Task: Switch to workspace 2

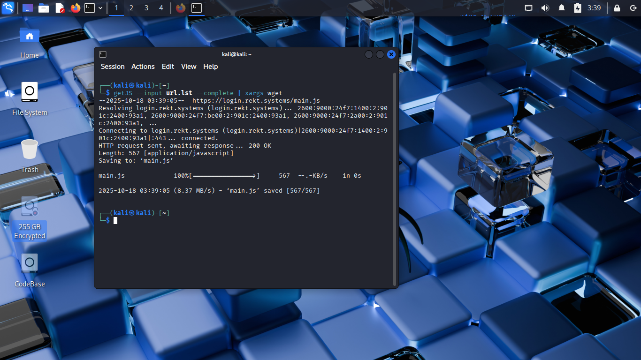Action: tap(131, 8)
